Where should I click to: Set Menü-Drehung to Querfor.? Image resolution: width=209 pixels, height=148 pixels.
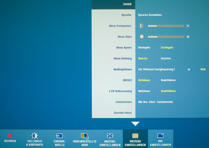pos(143,58)
